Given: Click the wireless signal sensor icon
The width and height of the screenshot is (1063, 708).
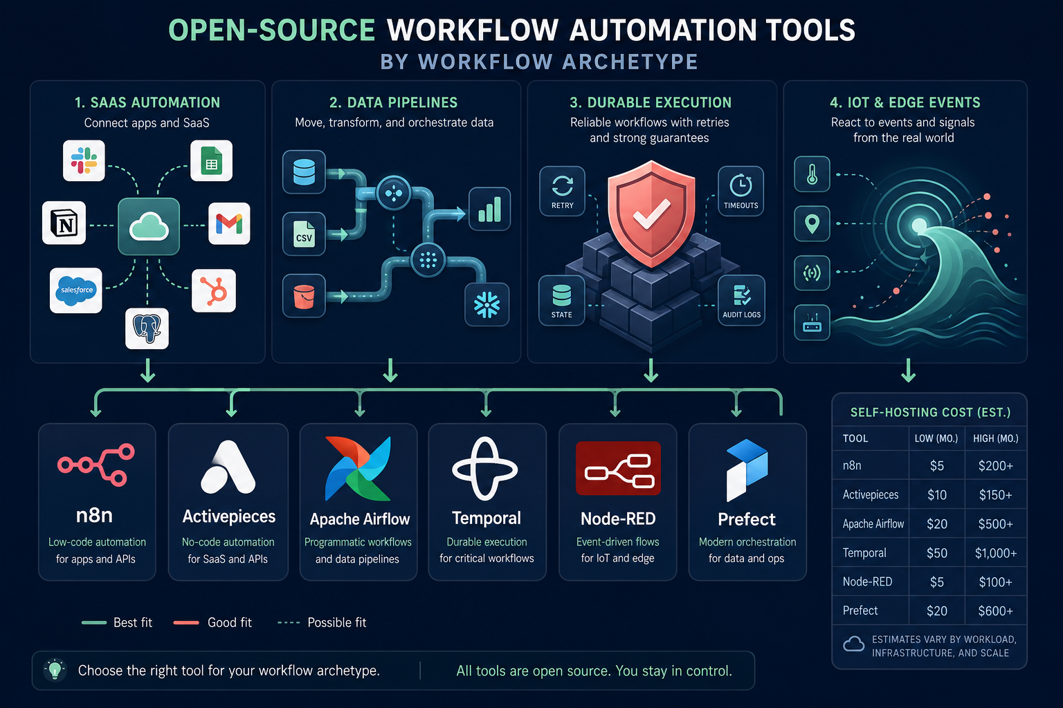Looking at the screenshot, I should click(x=812, y=272).
